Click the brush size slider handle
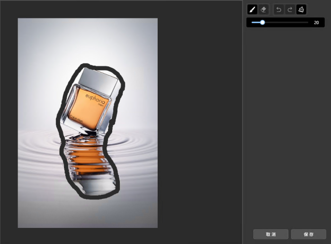Viewport: 331px width, 244px height. 262,22
